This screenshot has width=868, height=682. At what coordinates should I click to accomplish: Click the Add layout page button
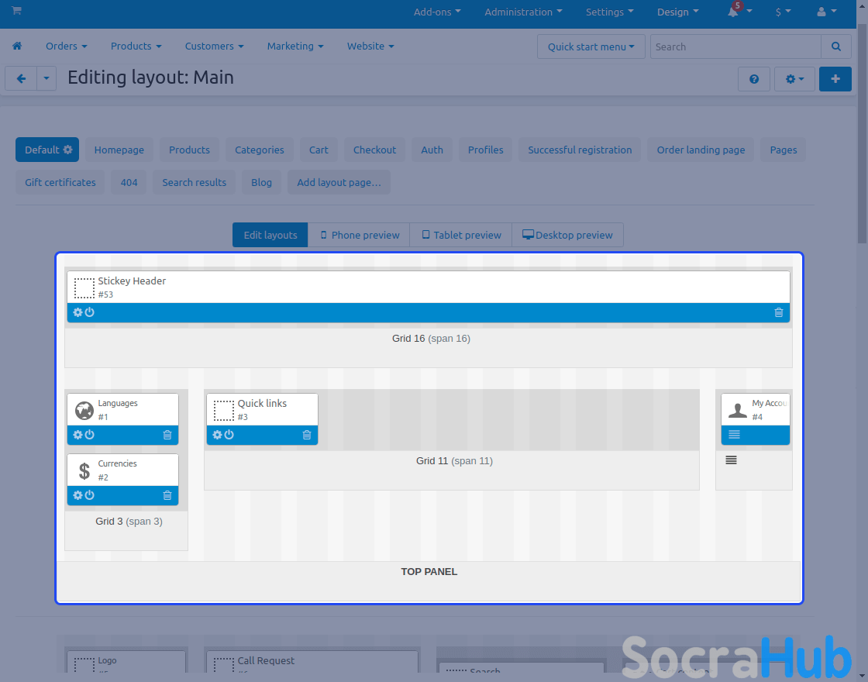(339, 182)
